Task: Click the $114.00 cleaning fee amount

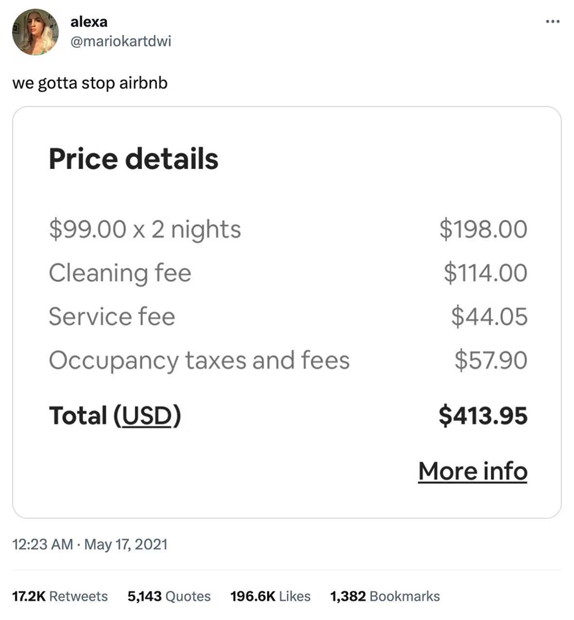Action: pyautogui.click(x=485, y=273)
